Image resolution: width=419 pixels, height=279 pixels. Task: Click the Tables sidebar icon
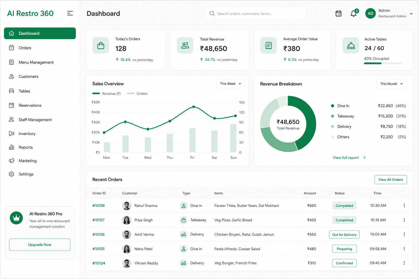[x=11, y=91]
